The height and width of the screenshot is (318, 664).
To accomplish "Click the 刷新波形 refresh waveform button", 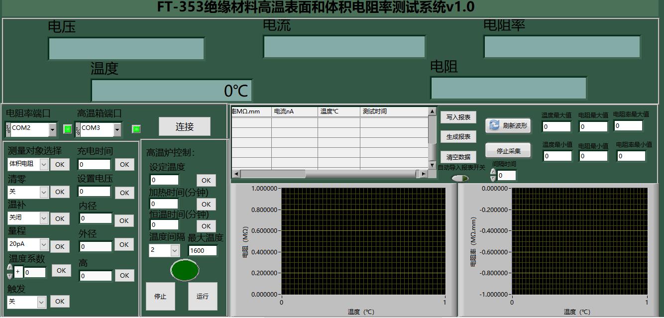I will [x=508, y=126].
